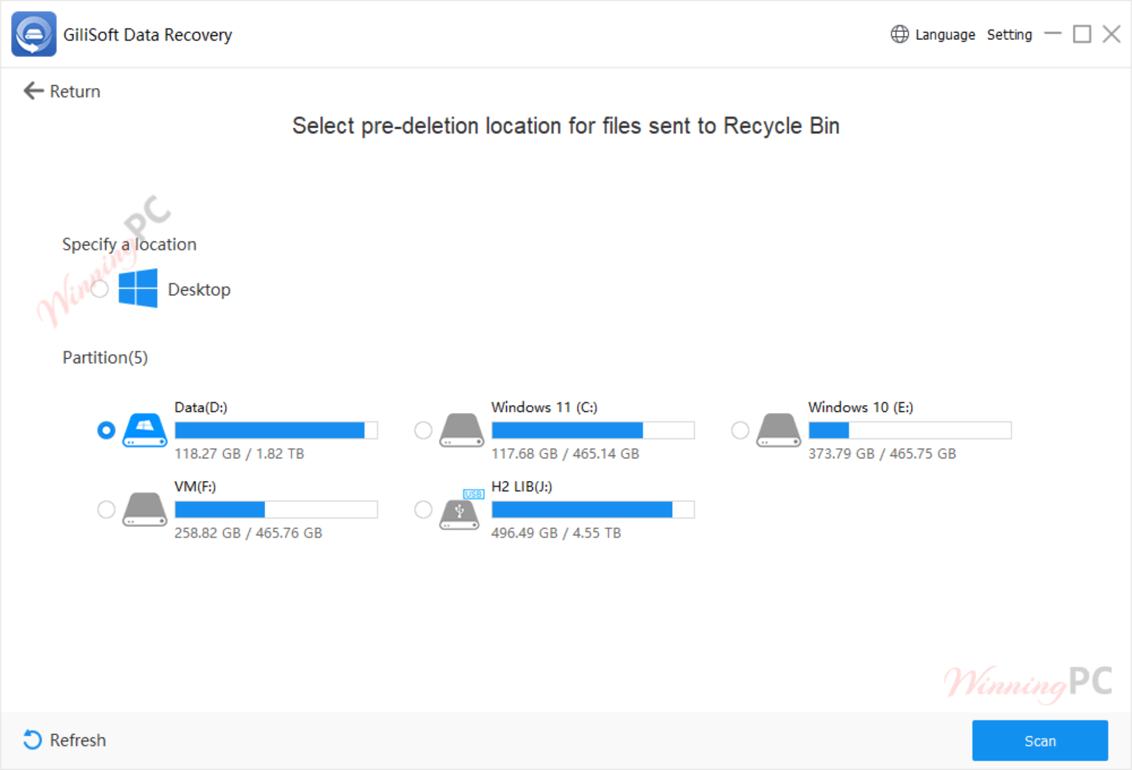
Task: Click the Data(D:) usage progress bar
Action: [x=275, y=429]
